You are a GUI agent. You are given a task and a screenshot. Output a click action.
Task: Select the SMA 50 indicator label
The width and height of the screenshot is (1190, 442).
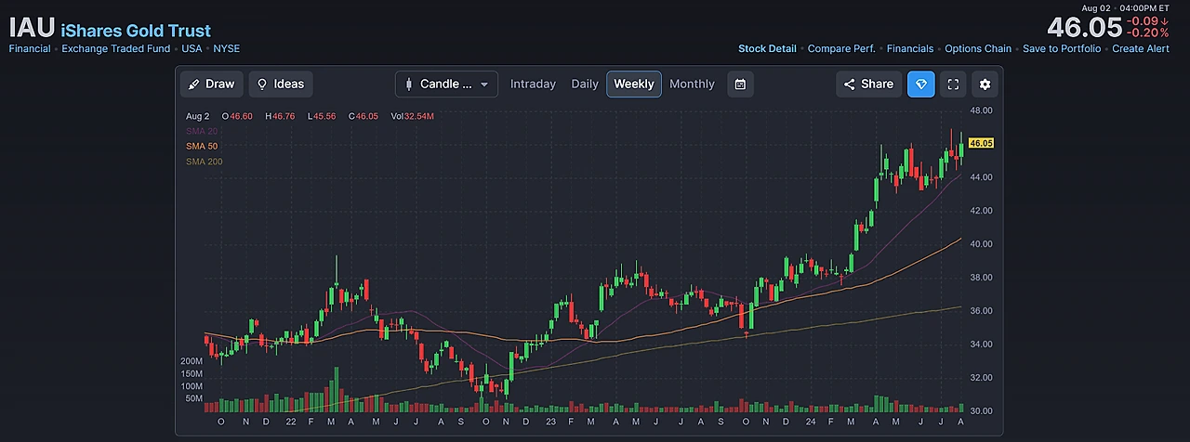tap(204, 146)
